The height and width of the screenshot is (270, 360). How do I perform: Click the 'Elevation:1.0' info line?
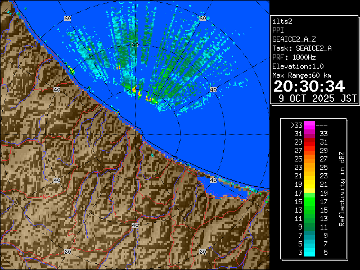click(x=297, y=66)
